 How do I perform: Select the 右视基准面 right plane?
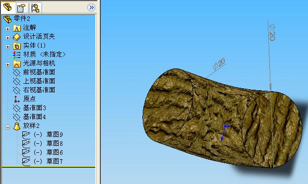pos(39,90)
